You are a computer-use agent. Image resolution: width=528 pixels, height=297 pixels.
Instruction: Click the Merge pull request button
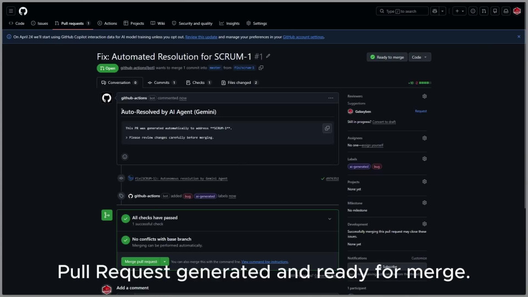[141, 261]
